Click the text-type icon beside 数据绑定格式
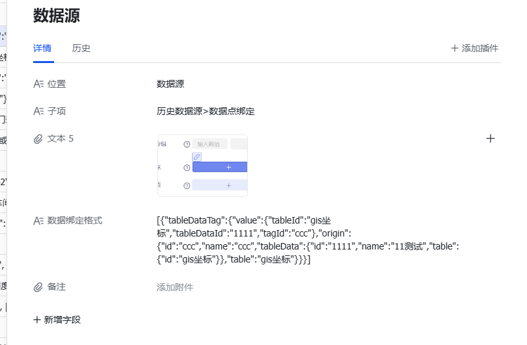This screenshot has width=527, height=345. click(x=38, y=221)
